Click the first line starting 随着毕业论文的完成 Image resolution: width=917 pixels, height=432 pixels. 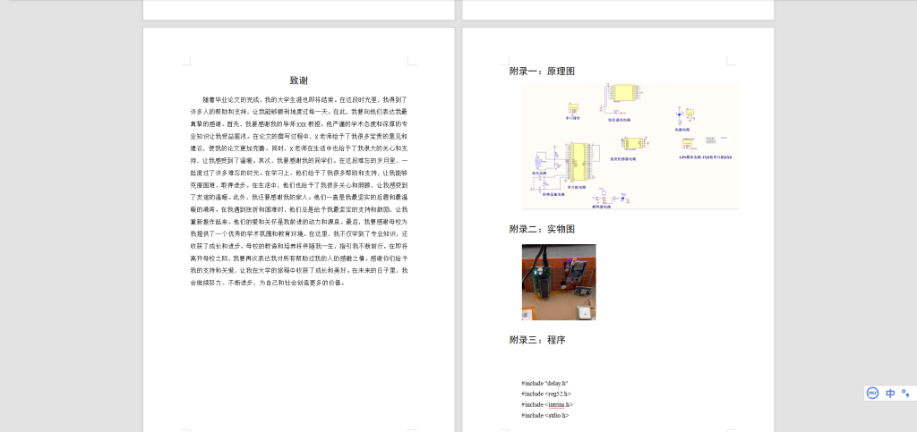[304, 100]
